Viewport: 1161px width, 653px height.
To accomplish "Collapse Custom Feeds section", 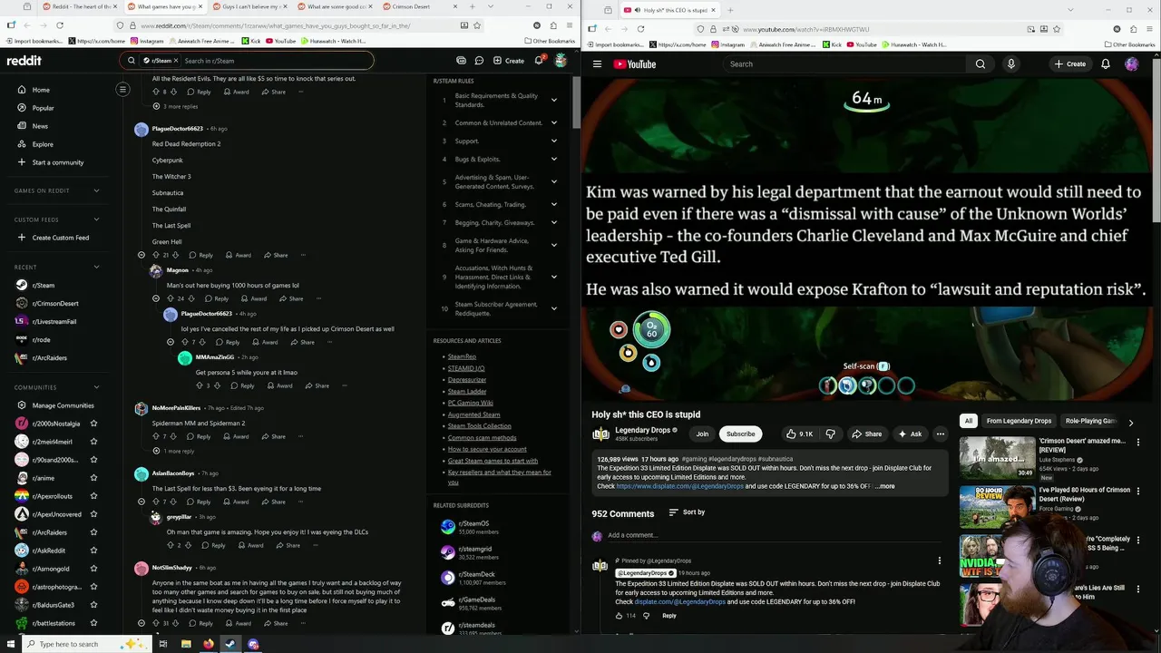I will coord(96,219).
